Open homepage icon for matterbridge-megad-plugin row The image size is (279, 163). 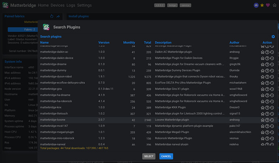[262, 132]
